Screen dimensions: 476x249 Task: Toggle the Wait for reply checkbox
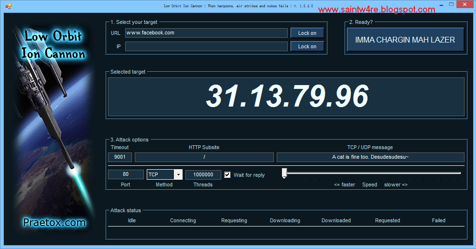click(227, 174)
